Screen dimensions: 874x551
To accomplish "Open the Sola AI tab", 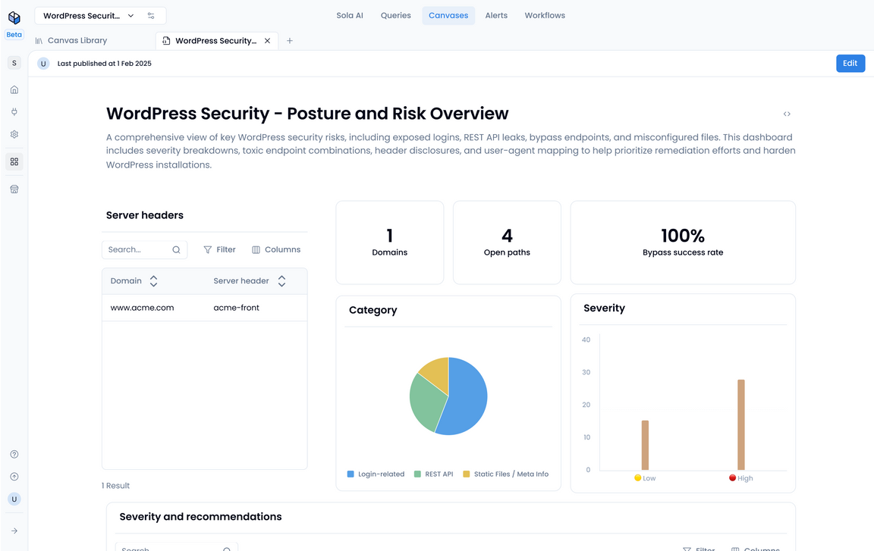I will point(350,16).
